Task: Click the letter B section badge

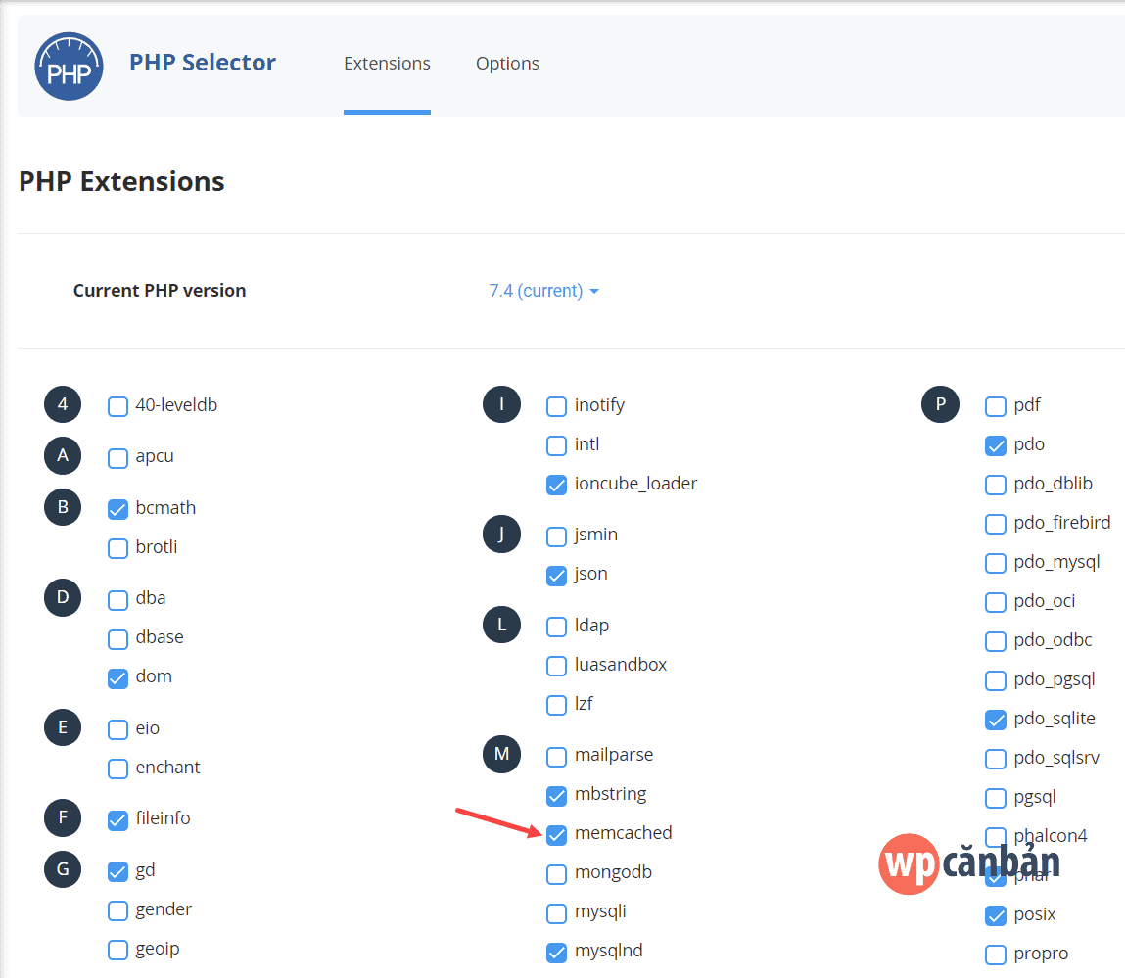Action: [63, 507]
